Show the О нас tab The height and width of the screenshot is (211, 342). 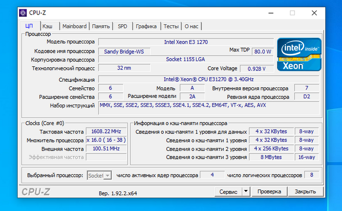192,26
